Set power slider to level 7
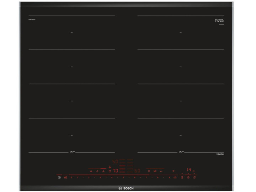Viewport: 256px width, 192px height. coord(146,177)
